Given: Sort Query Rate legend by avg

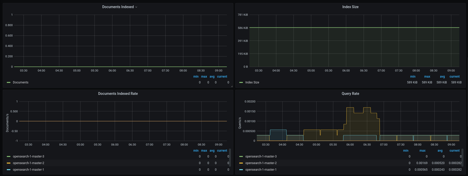Looking at the screenshot, I should click(x=440, y=151).
